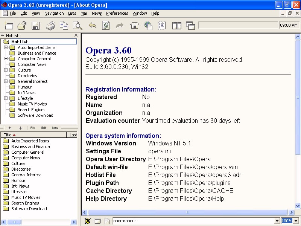
Task: Open the News menu
Action: pos(97,13)
